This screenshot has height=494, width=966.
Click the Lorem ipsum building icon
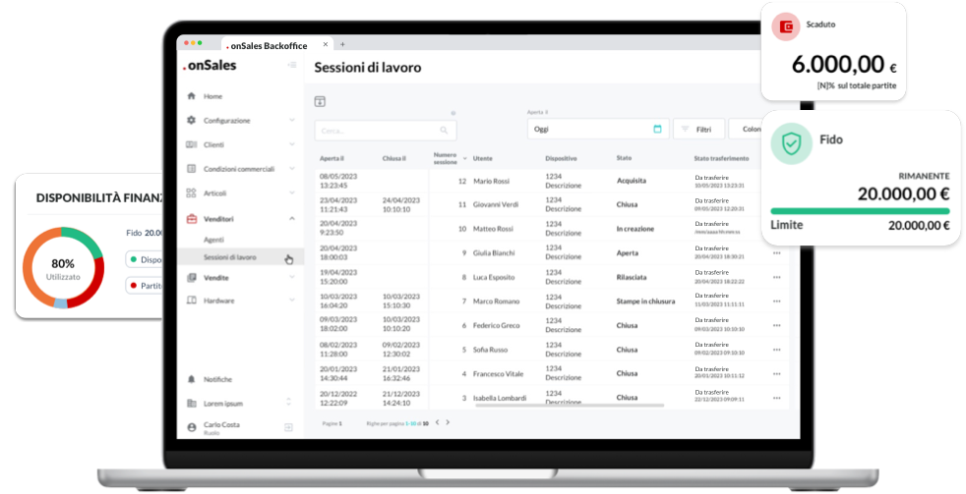191,403
